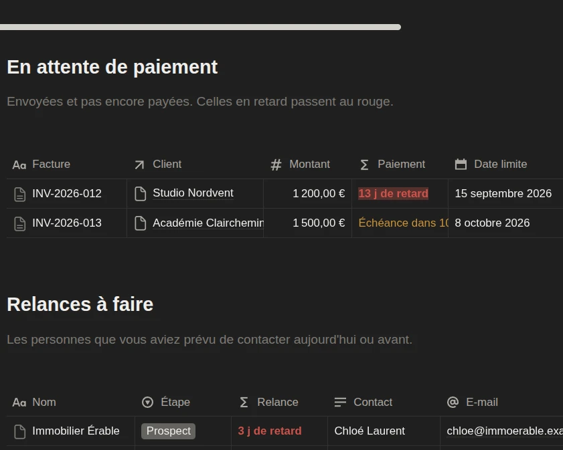Select the Chloé Laurent contact cell

(384, 431)
